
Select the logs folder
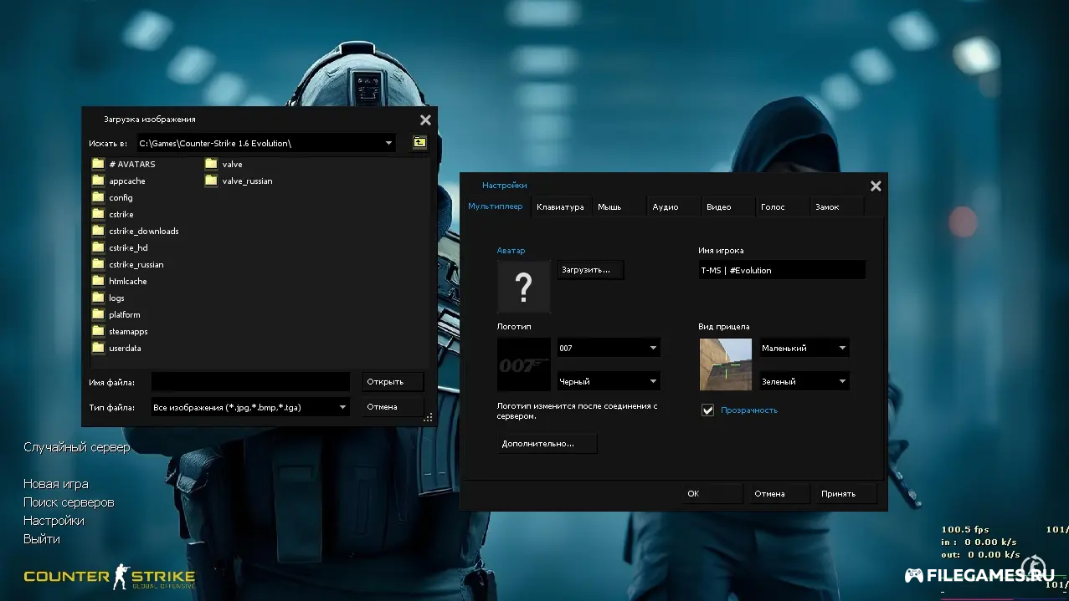click(x=108, y=298)
